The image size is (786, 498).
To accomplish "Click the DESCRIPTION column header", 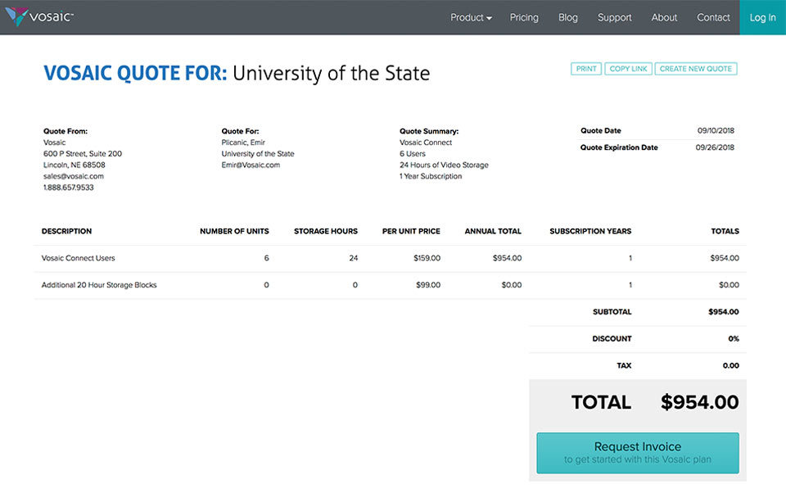I will [66, 231].
